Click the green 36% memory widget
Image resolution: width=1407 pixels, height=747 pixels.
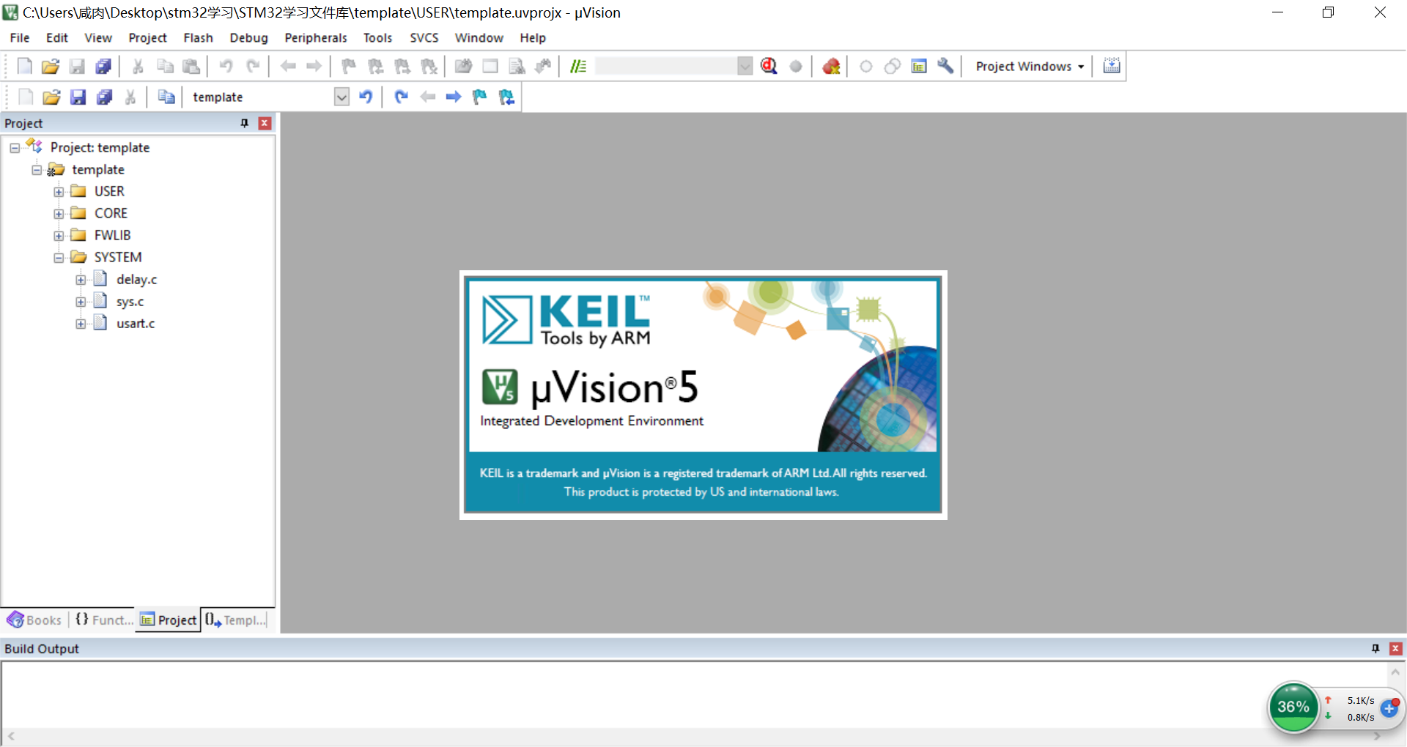pos(1293,707)
